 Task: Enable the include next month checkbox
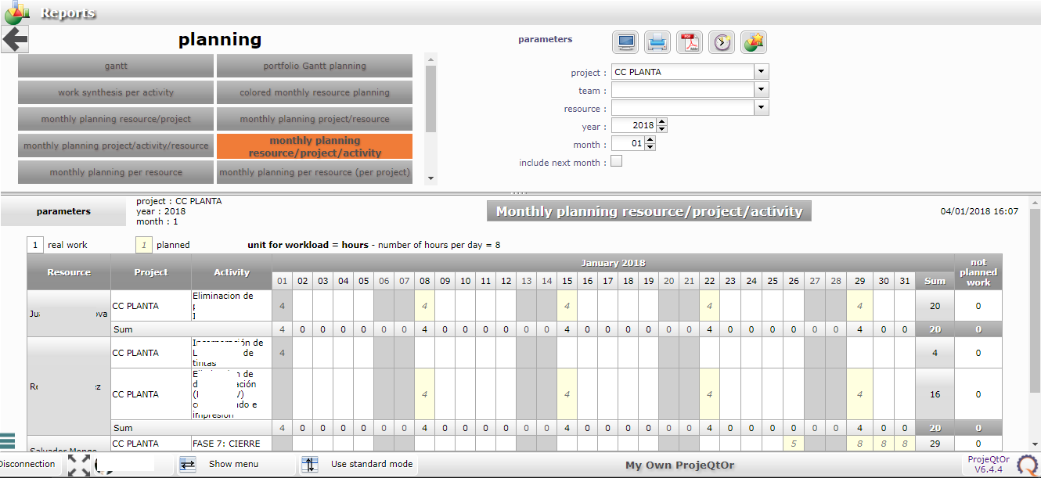tap(616, 162)
